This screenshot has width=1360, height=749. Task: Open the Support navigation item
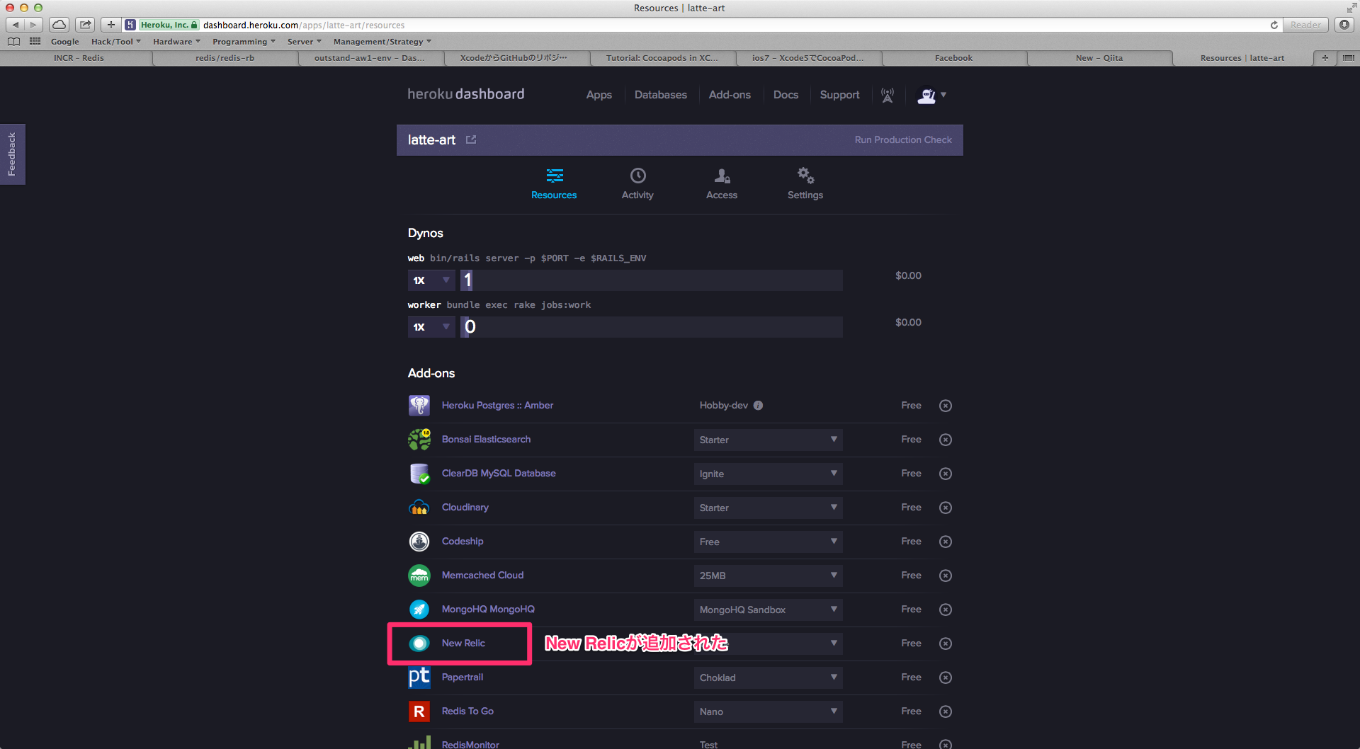[839, 95]
